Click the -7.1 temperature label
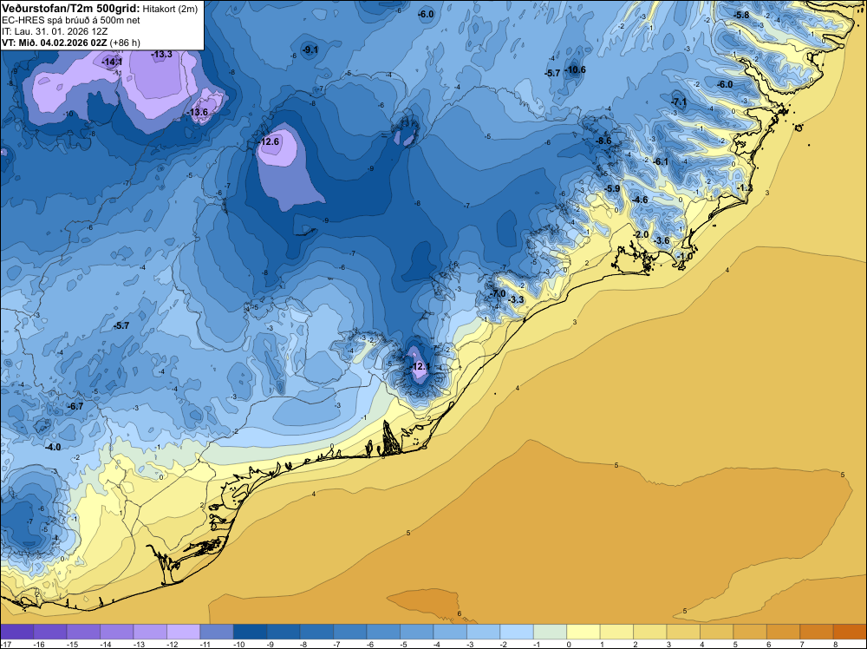Image resolution: width=867 pixels, height=649 pixels. 679,102
